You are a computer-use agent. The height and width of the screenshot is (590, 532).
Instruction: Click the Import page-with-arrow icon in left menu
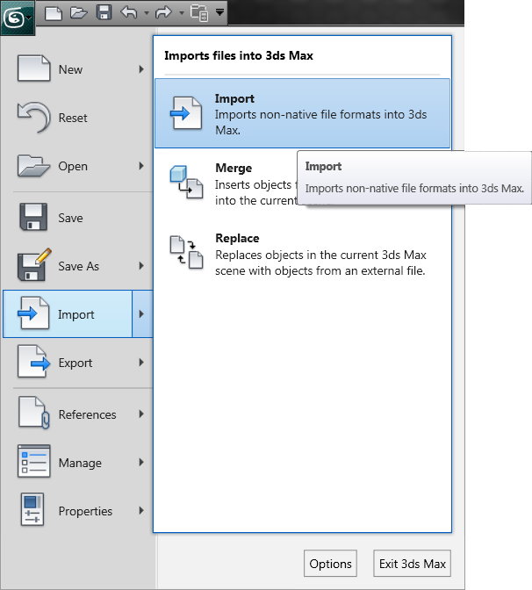33,313
